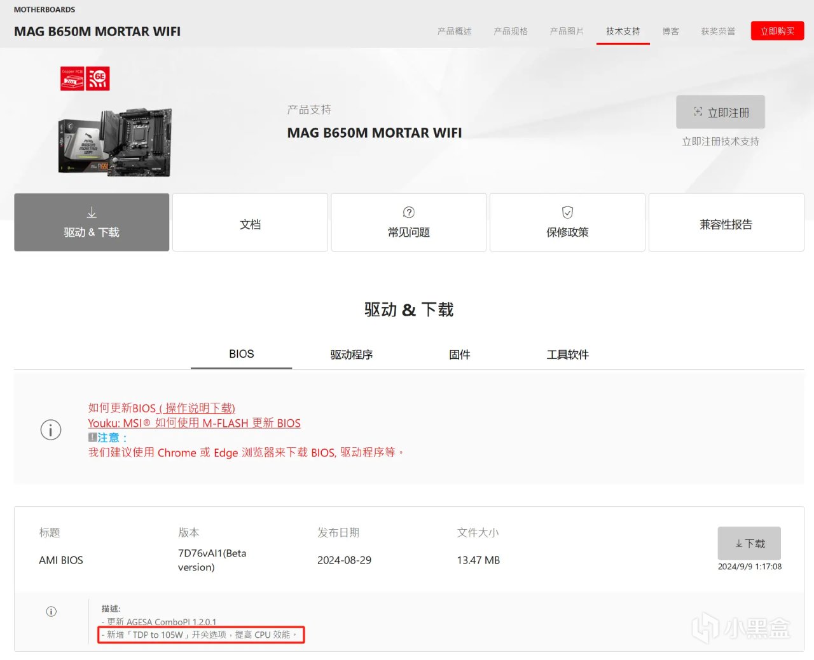Image resolution: width=814 pixels, height=660 pixels.
Task: Click the shield icon above 保修政策
Action: pyautogui.click(x=567, y=212)
